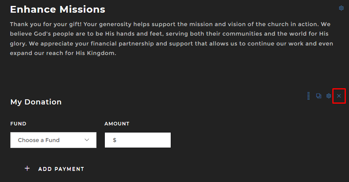Click the dollar sign in the Amount field
Image resolution: width=349 pixels, height=182 pixels.
pyautogui.click(x=114, y=140)
